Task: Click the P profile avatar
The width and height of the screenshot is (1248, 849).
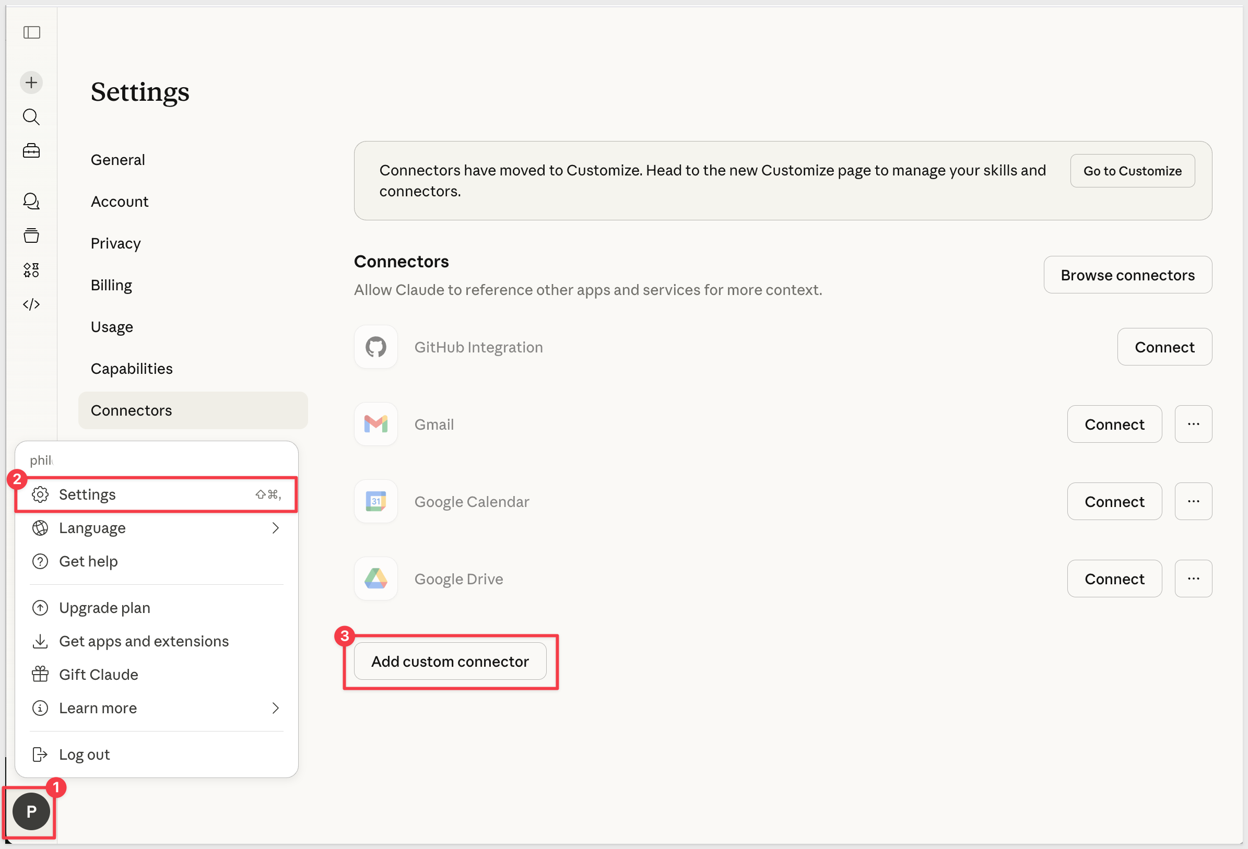Action: click(x=31, y=811)
